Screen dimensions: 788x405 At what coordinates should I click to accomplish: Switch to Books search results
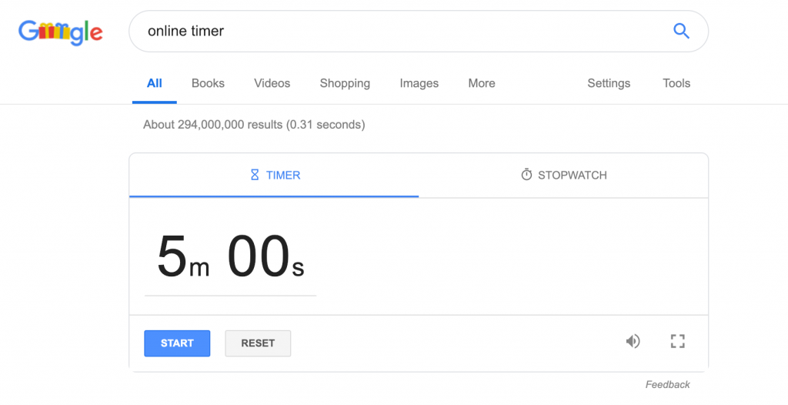(x=208, y=83)
